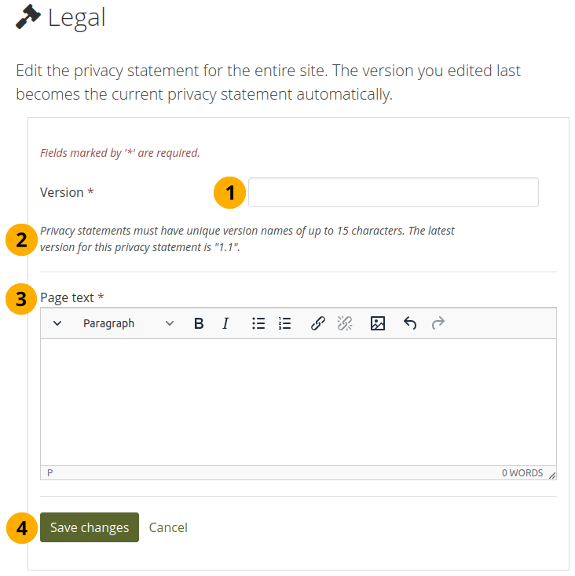Image resolution: width=575 pixels, height=576 pixels.
Task: Open the insert link tool
Action: point(318,323)
